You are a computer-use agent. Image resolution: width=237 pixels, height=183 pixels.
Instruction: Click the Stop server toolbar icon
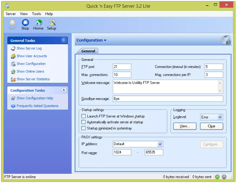pos(25,23)
